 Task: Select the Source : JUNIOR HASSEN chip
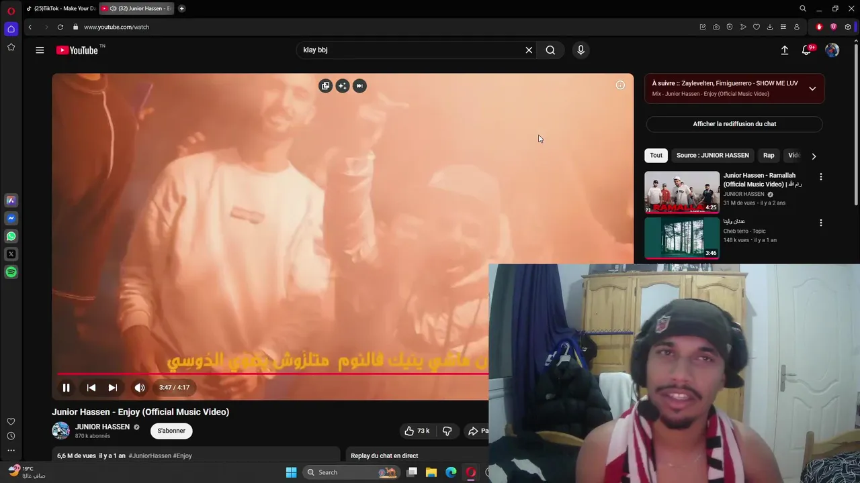[712, 156]
